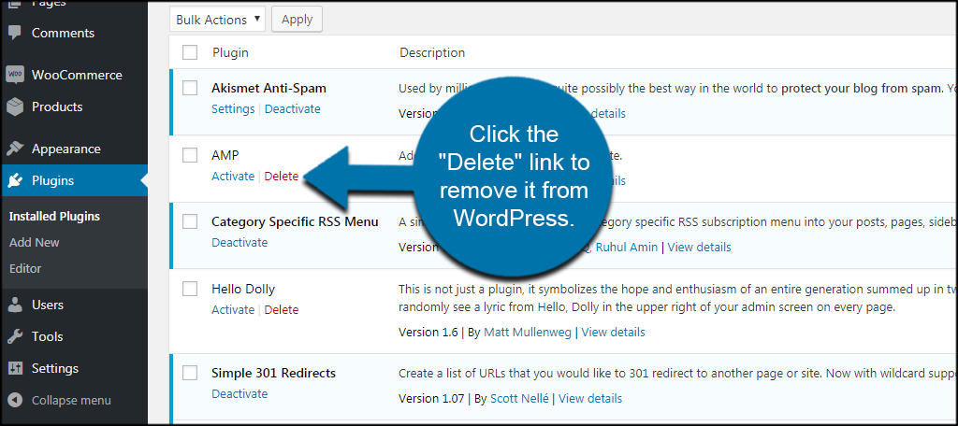Image resolution: width=958 pixels, height=426 pixels.
Task: Check the Category Specific RSS Menu checkbox
Action: tap(190, 221)
